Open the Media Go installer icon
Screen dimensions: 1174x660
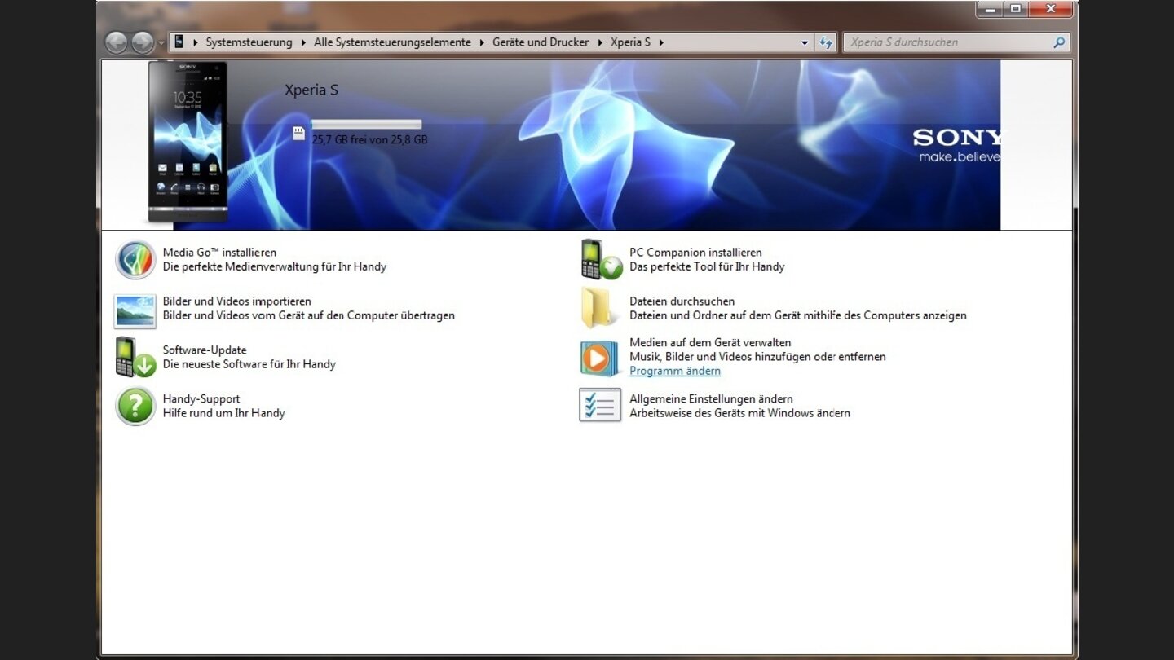tap(135, 260)
